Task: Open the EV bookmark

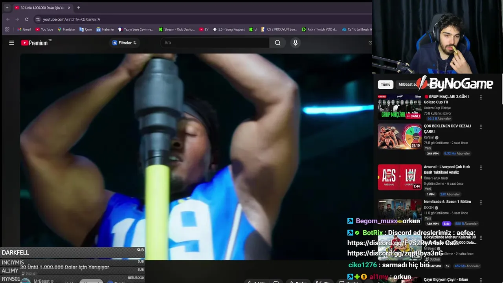Action: [x=204, y=29]
